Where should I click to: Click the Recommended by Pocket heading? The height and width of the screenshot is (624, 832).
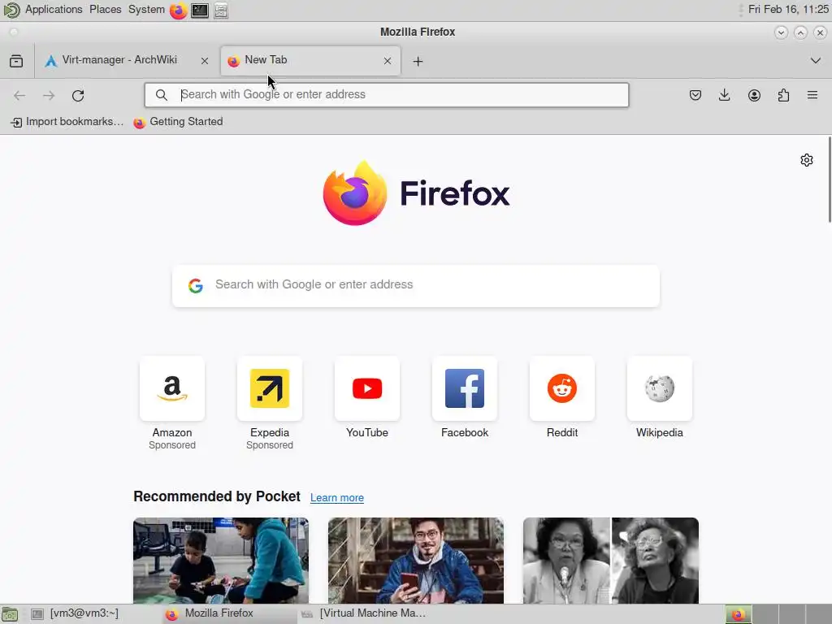tap(216, 496)
